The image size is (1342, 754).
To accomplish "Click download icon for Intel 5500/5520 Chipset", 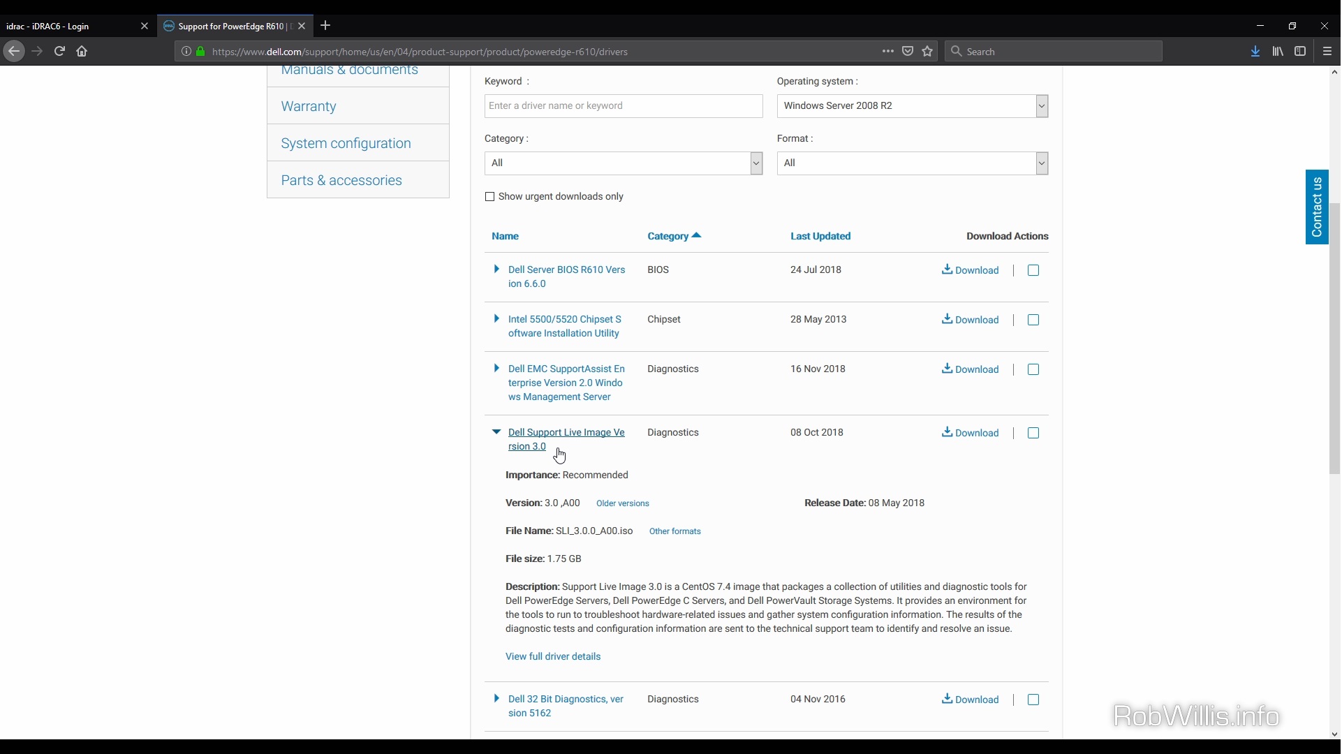I will pyautogui.click(x=947, y=320).
